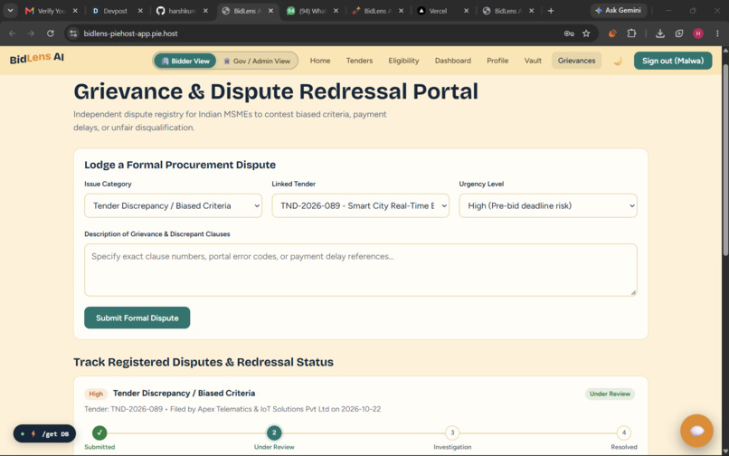The width and height of the screenshot is (729, 456).
Task: Click Submit Formal Dispute button
Action: 137,318
